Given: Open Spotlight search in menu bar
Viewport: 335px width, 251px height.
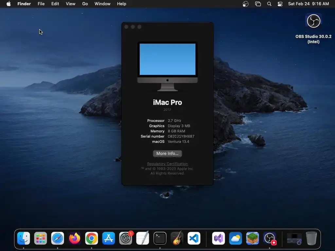Looking at the screenshot, I should pyautogui.click(x=269, y=4).
